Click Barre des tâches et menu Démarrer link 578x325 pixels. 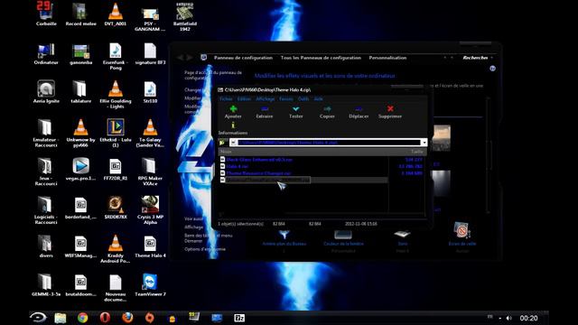[x=209, y=238]
